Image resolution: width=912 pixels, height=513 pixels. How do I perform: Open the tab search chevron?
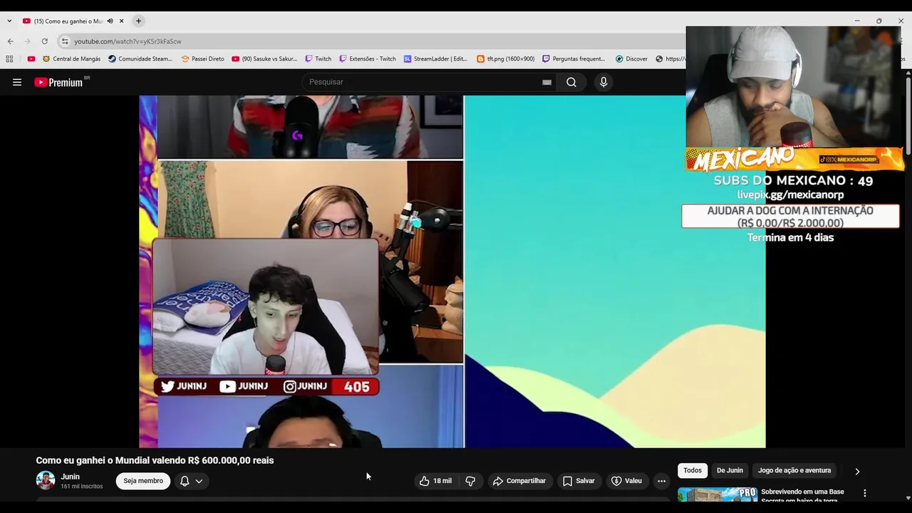9,21
